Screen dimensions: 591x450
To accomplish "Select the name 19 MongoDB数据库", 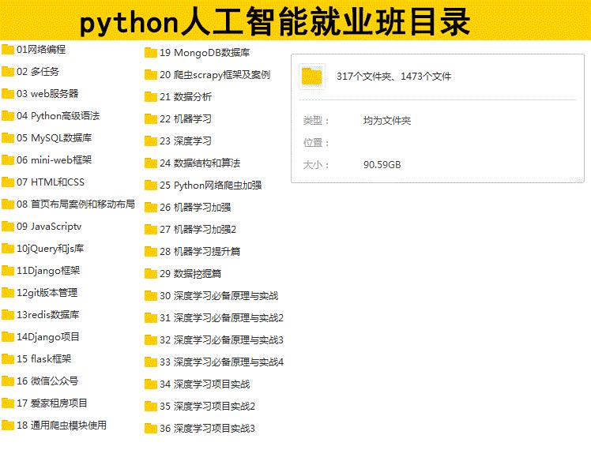I will point(205,53).
